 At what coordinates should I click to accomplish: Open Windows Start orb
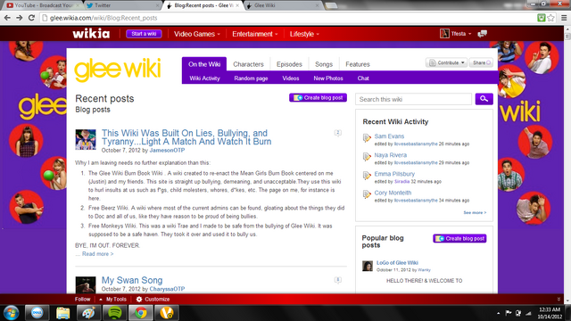[12, 313]
